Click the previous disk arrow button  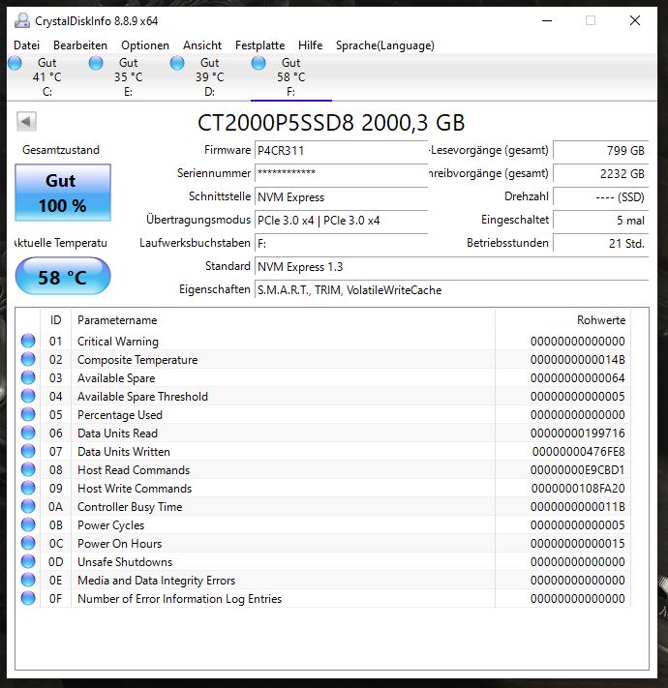(x=26, y=122)
